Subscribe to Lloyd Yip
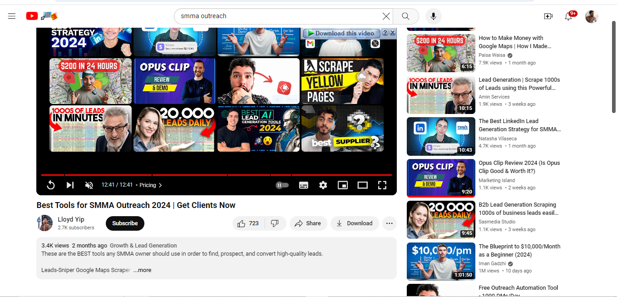This screenshot has height=297, width=617. (125, 223)
